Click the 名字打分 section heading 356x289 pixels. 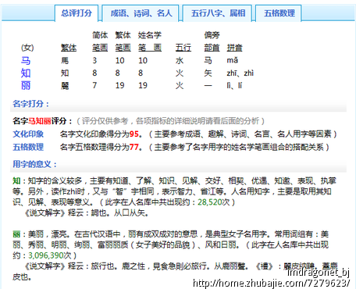30,104
